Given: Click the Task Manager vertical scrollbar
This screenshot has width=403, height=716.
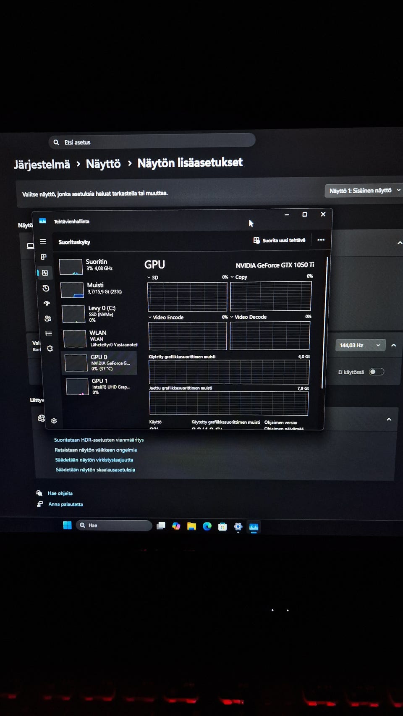Looking at the screenshot, I should tap(324, 323).
